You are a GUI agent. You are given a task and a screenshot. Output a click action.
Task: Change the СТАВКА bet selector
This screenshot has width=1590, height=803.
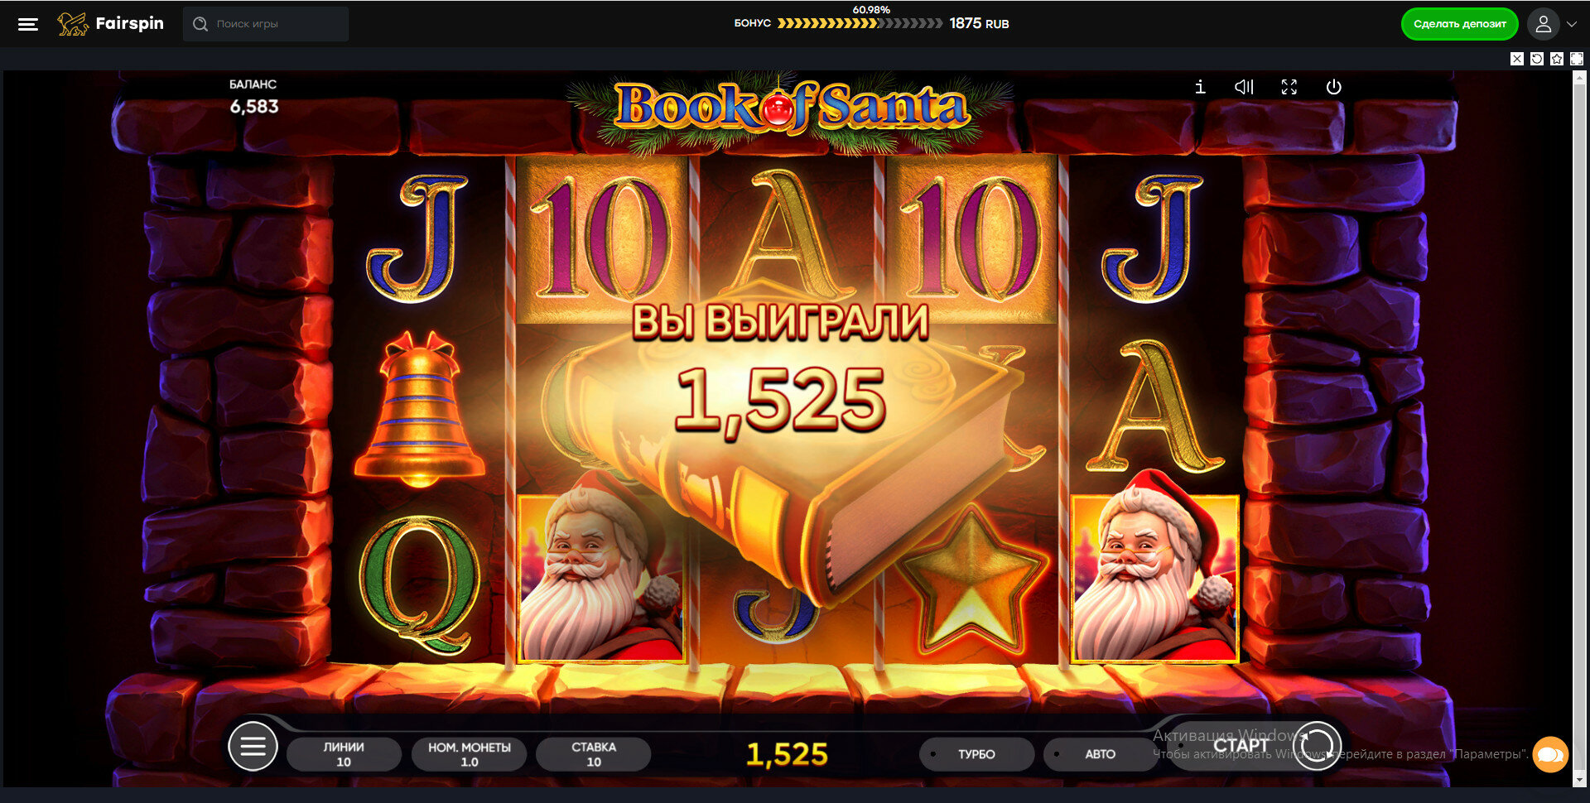(594, 754)
